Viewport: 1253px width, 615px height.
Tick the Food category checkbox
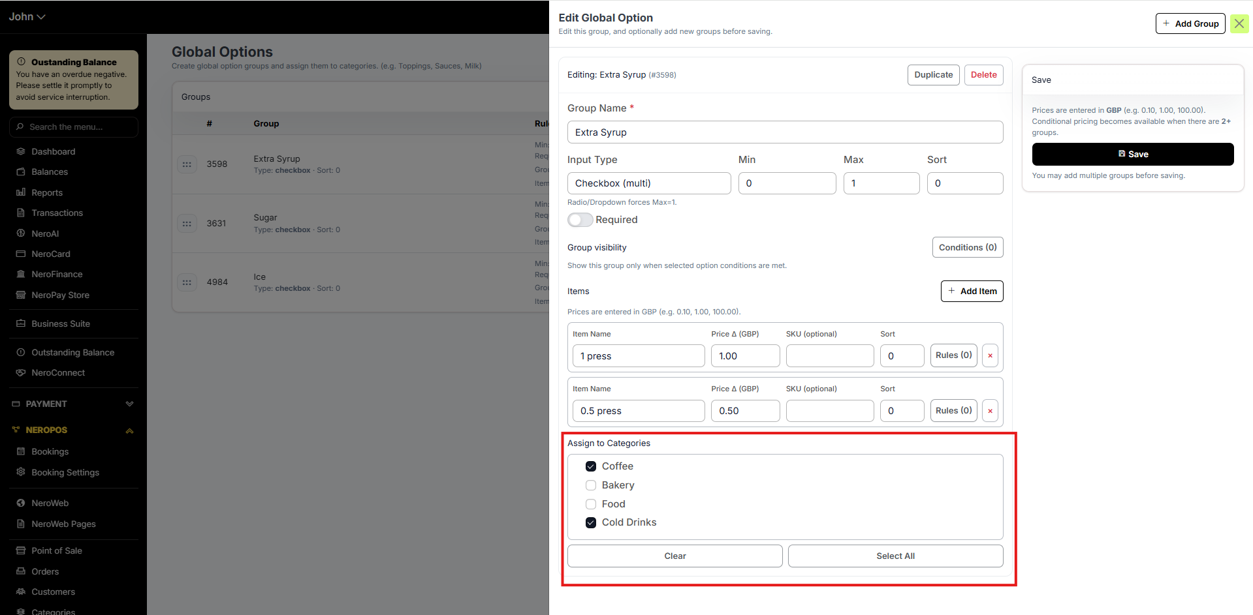591,504
